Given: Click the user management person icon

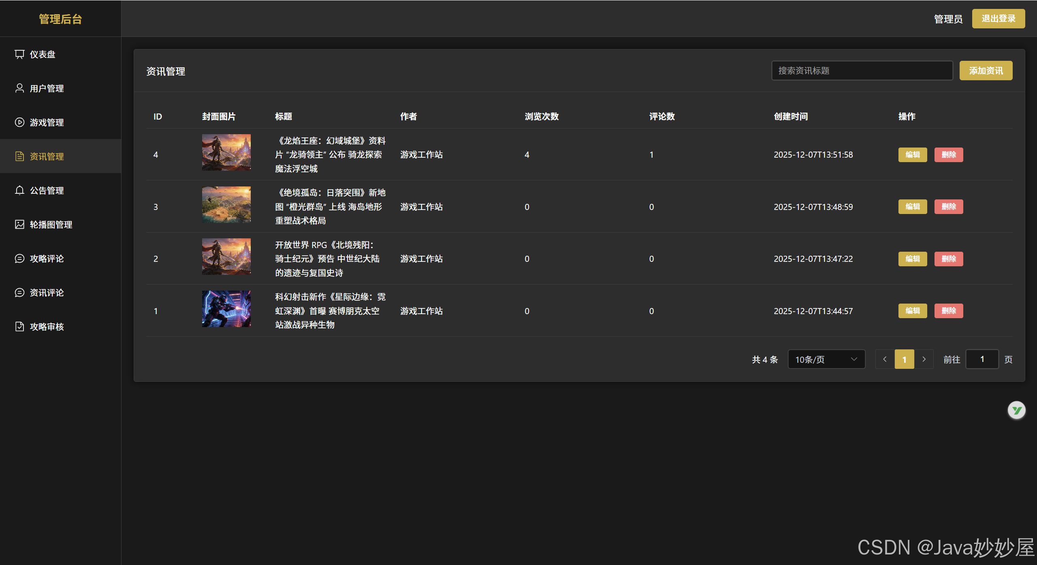Looking at the screenshot, I should click(x=19, y=88).
